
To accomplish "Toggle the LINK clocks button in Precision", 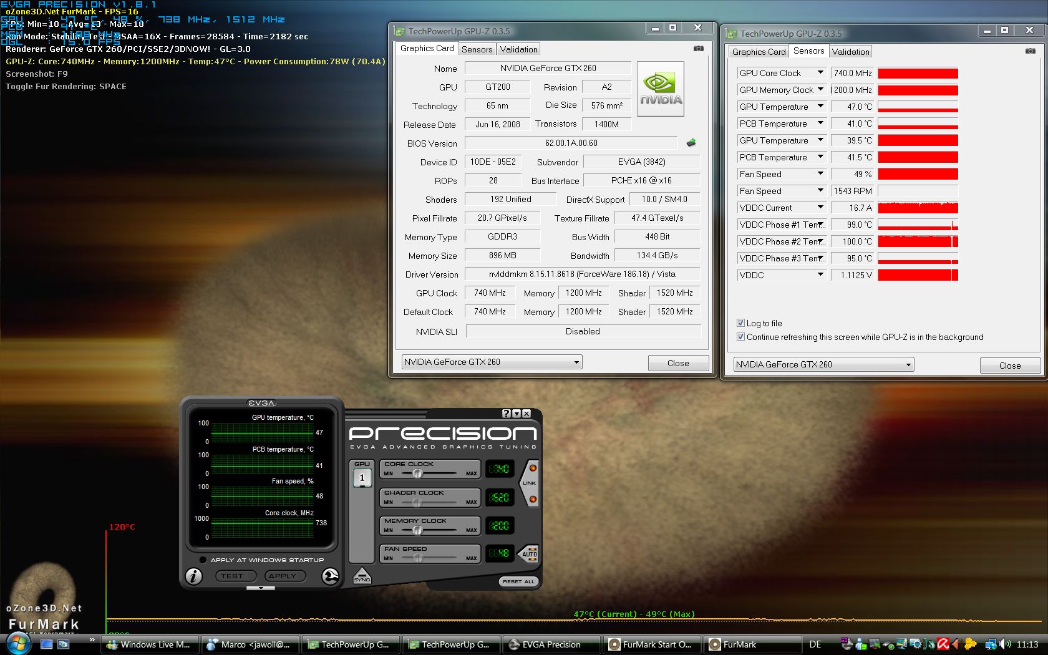I will pos(529,483).
